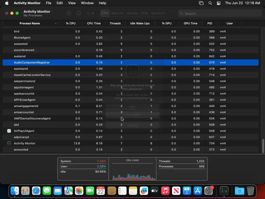Select the akd process row
The height and width of the screenshot is (199, 265).
click(x=130, y=125)
